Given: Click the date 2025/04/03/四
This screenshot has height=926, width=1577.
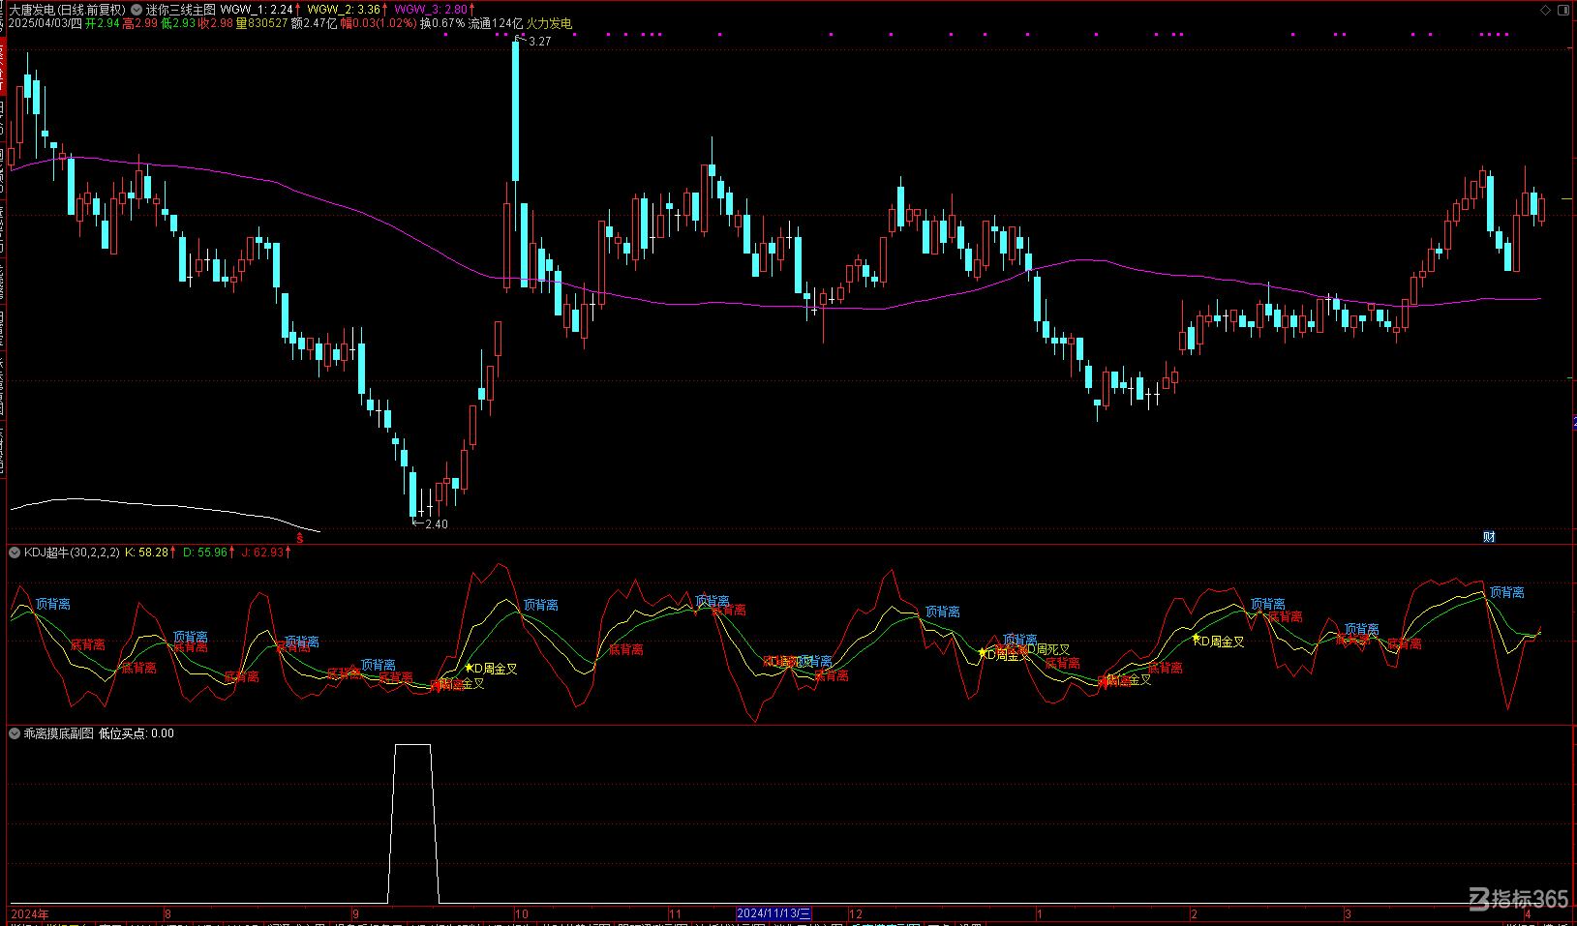Looking at the screenshot, I should tap(45, 23).
